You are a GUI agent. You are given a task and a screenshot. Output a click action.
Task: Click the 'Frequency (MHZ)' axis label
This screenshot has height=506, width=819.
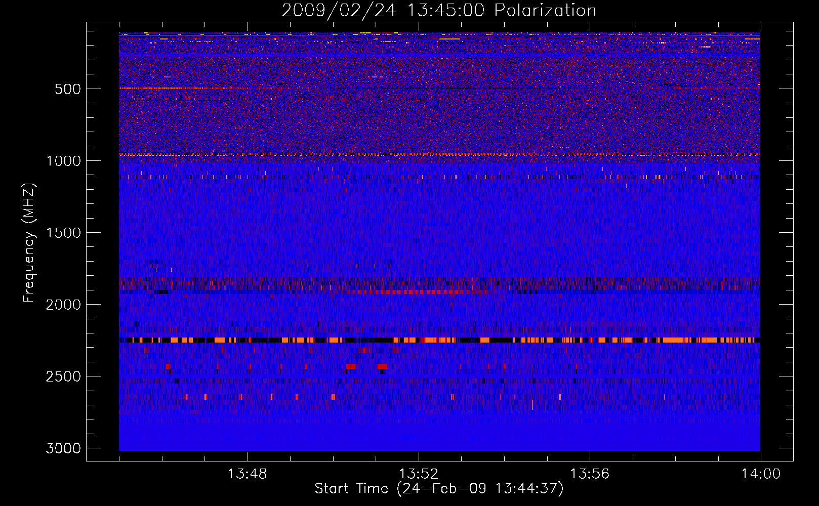29,243
